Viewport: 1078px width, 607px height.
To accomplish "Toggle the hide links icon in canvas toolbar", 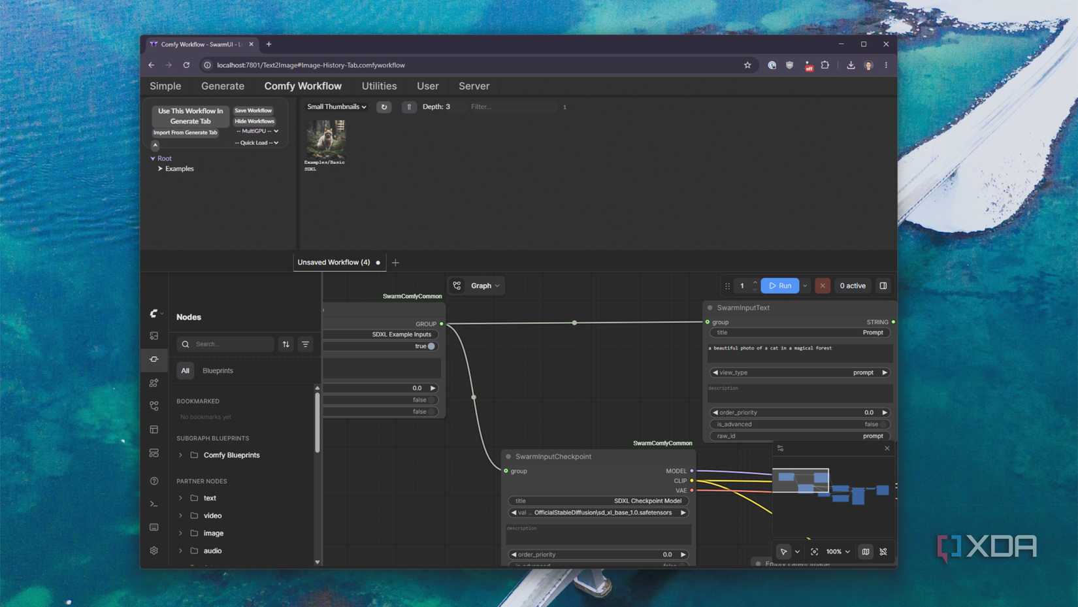I will (883, 551).
